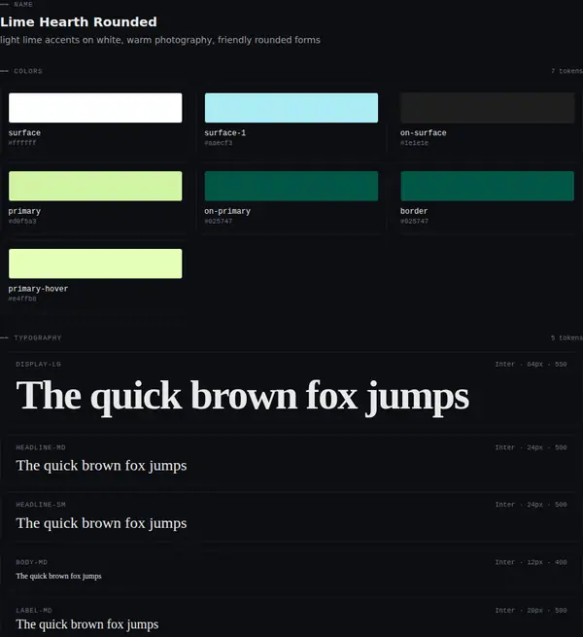Viewport: 583px width, 637px height.
Task: Click the BODY-MD label
Action: tap(32, 563)
